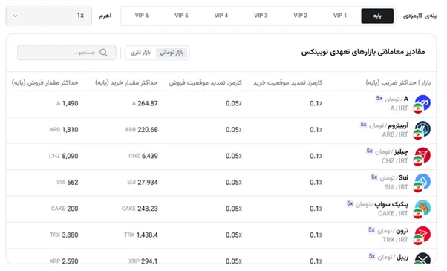This screenshot has width=447, height=271.
Task: Click the Sui coin icon
Action: [x=422, y=183]
